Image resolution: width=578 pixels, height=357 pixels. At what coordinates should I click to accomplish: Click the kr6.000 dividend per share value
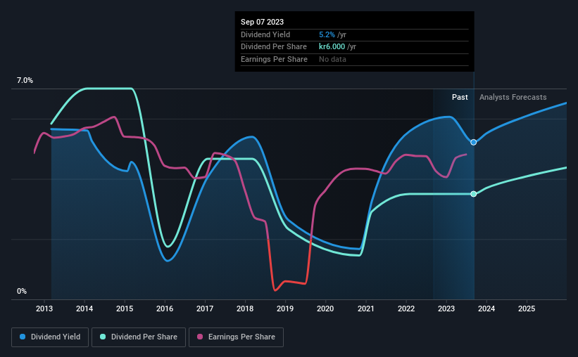332,47
